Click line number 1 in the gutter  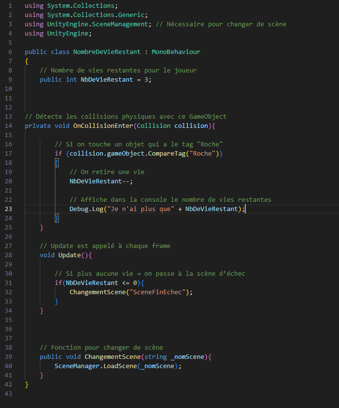pyautogui.click(x=10, y=5)
